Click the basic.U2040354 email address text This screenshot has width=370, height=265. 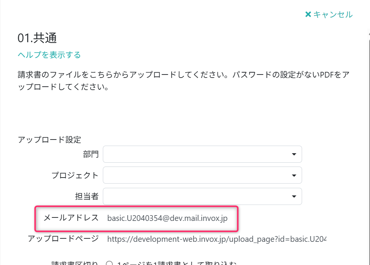[x=167, y=219]
